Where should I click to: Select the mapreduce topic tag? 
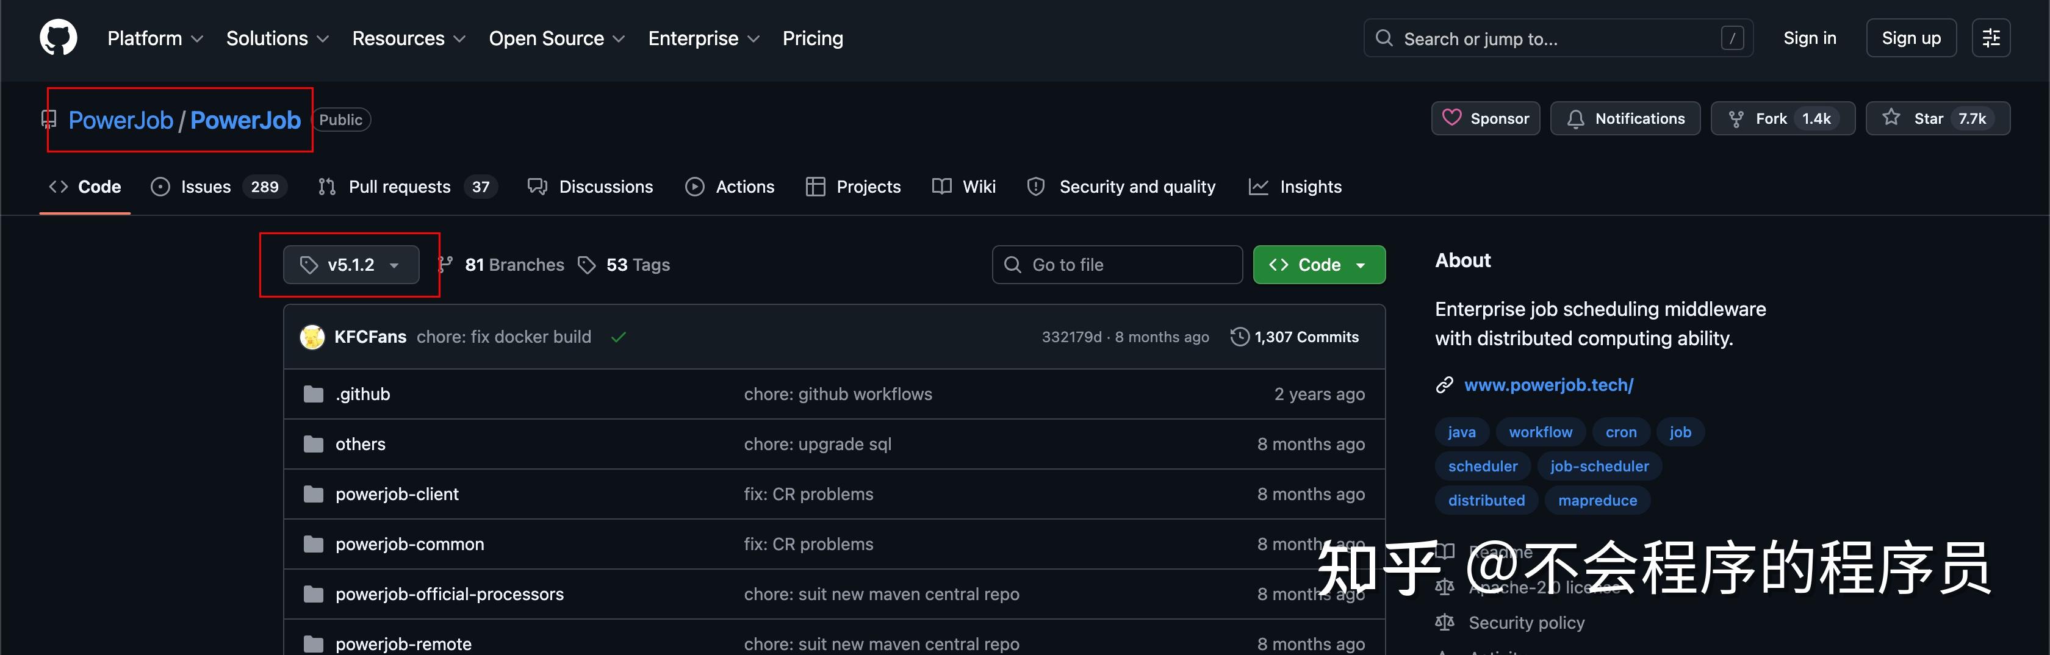click(1597, 501)
